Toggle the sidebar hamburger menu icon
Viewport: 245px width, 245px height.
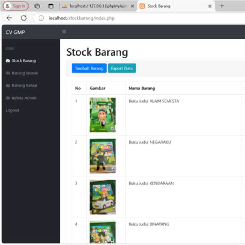coord(64,32)
